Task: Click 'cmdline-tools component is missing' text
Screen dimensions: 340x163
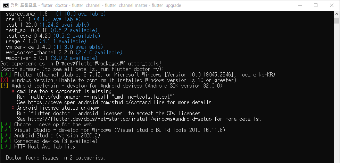Action: (x=64, y=91)
